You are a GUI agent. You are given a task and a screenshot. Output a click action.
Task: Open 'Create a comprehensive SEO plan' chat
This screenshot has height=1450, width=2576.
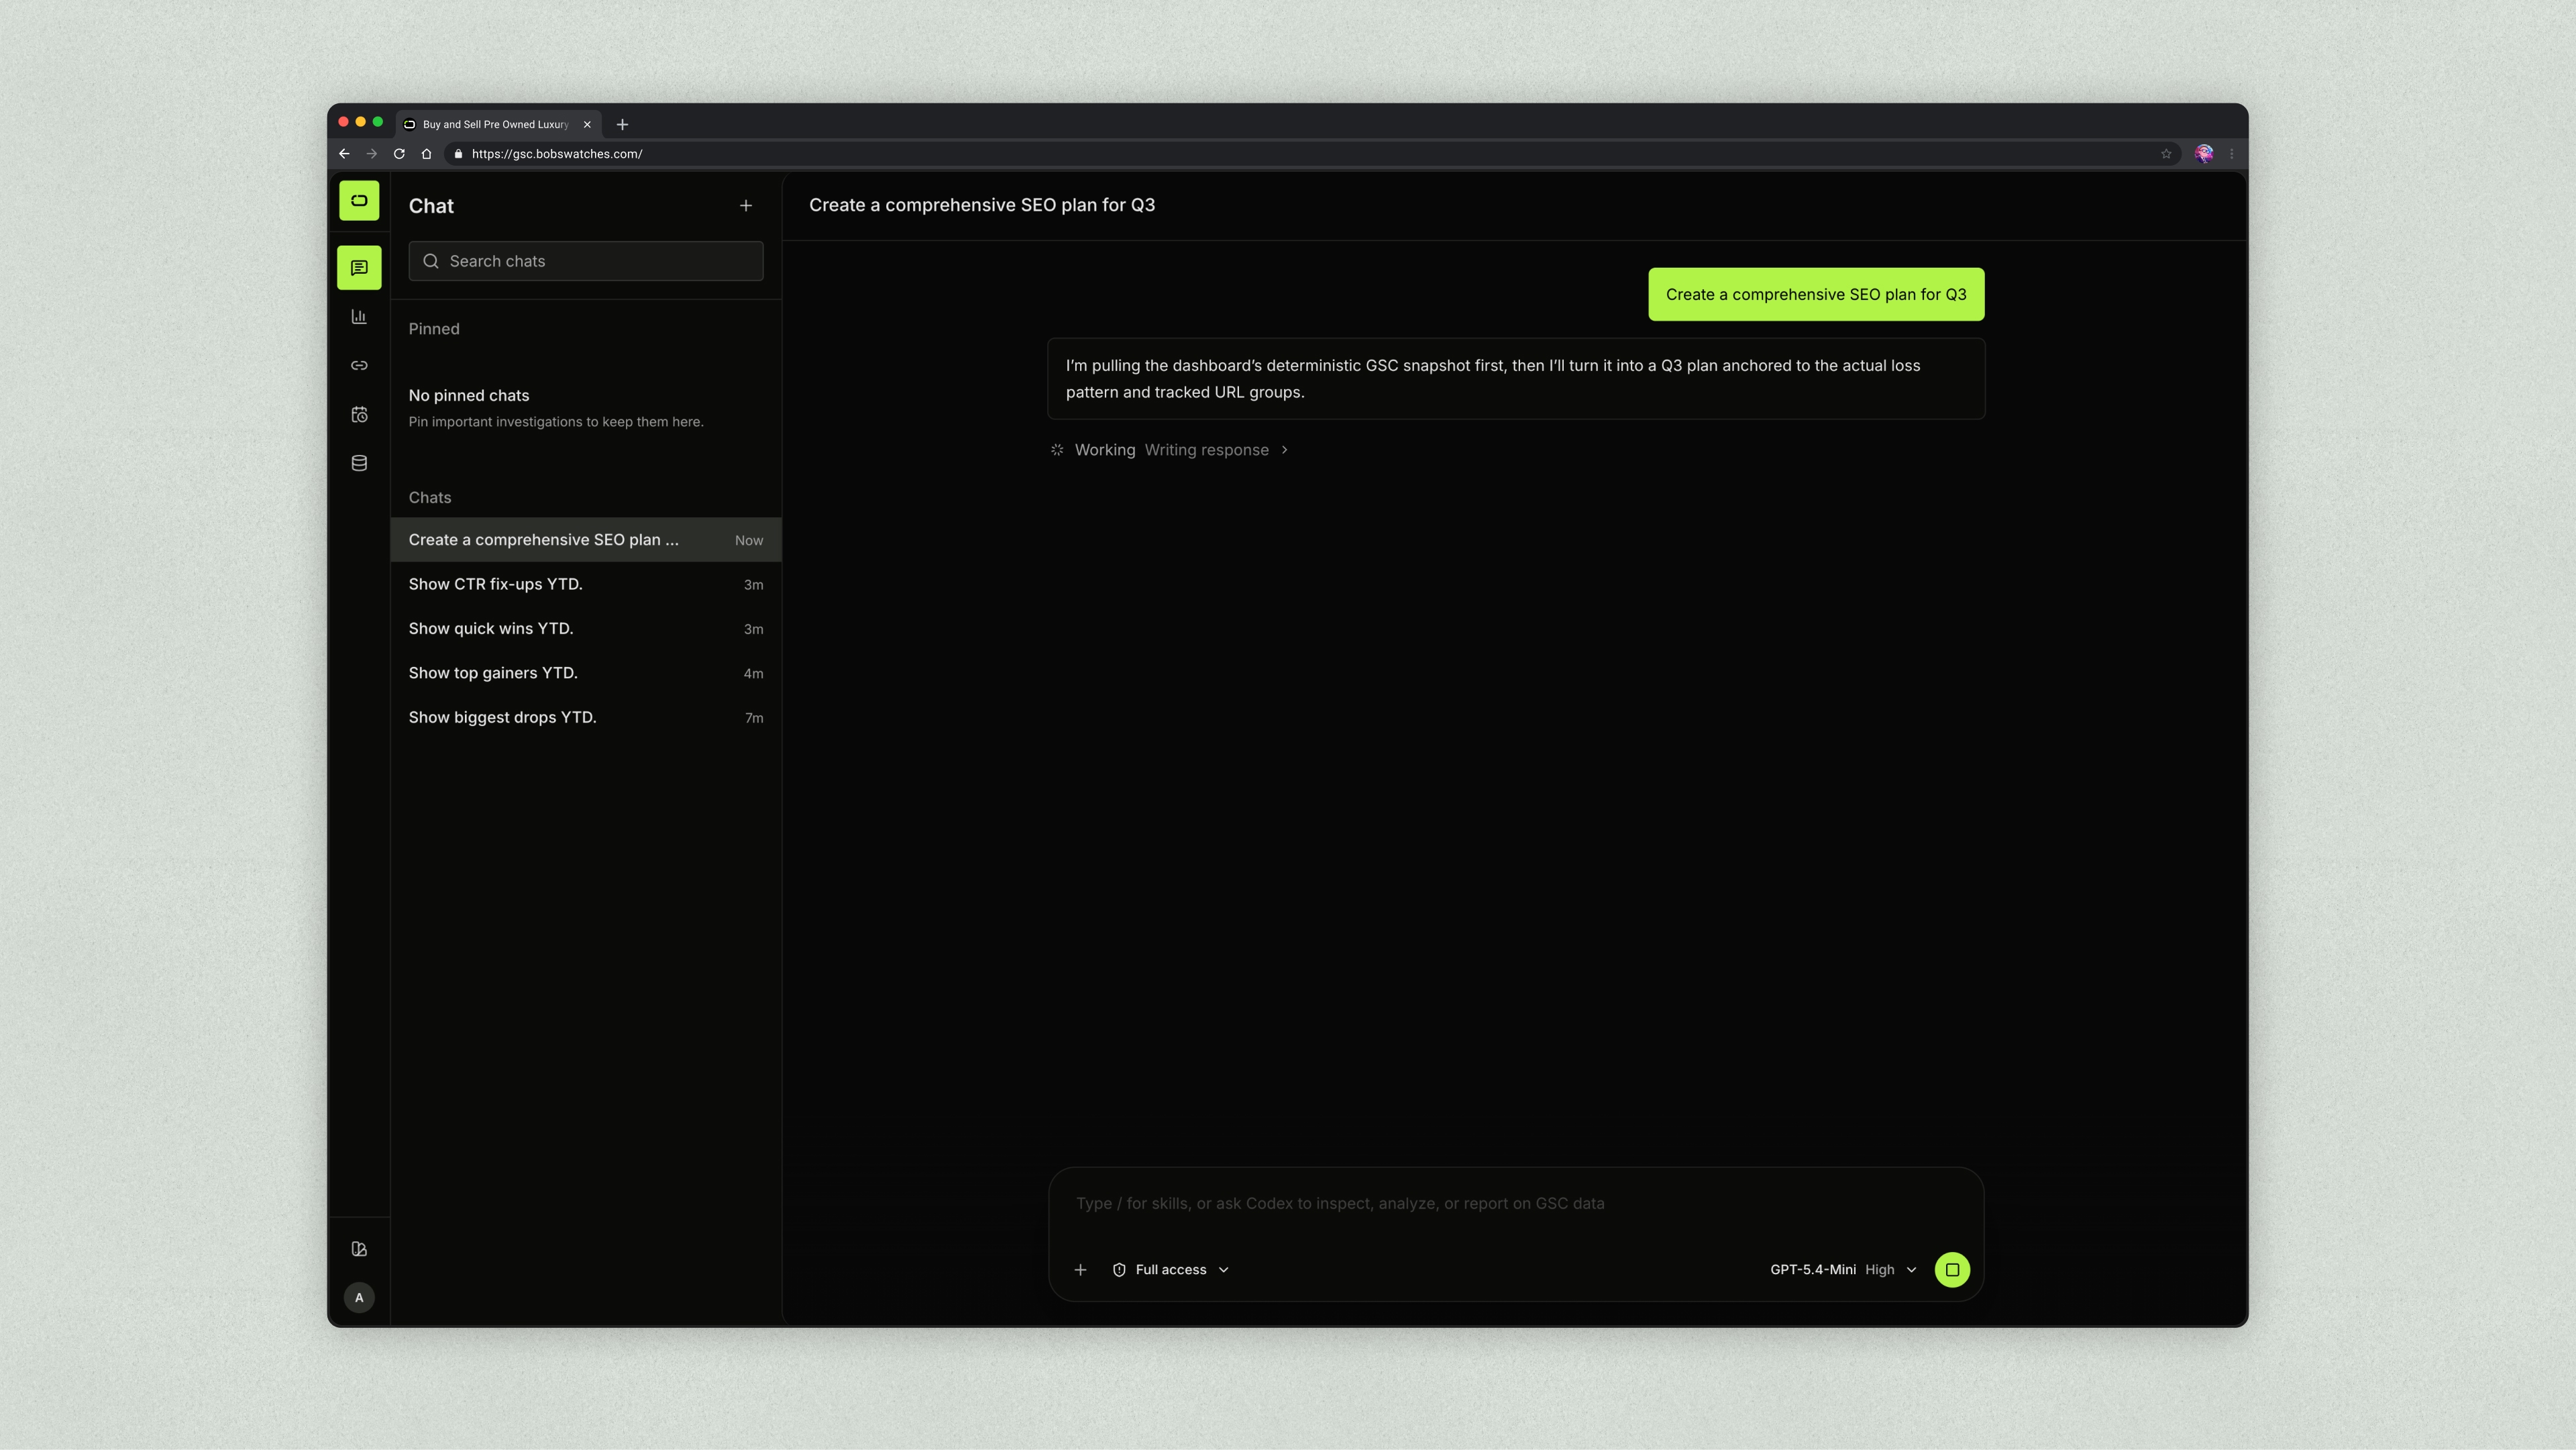click(x=586, y=540)
